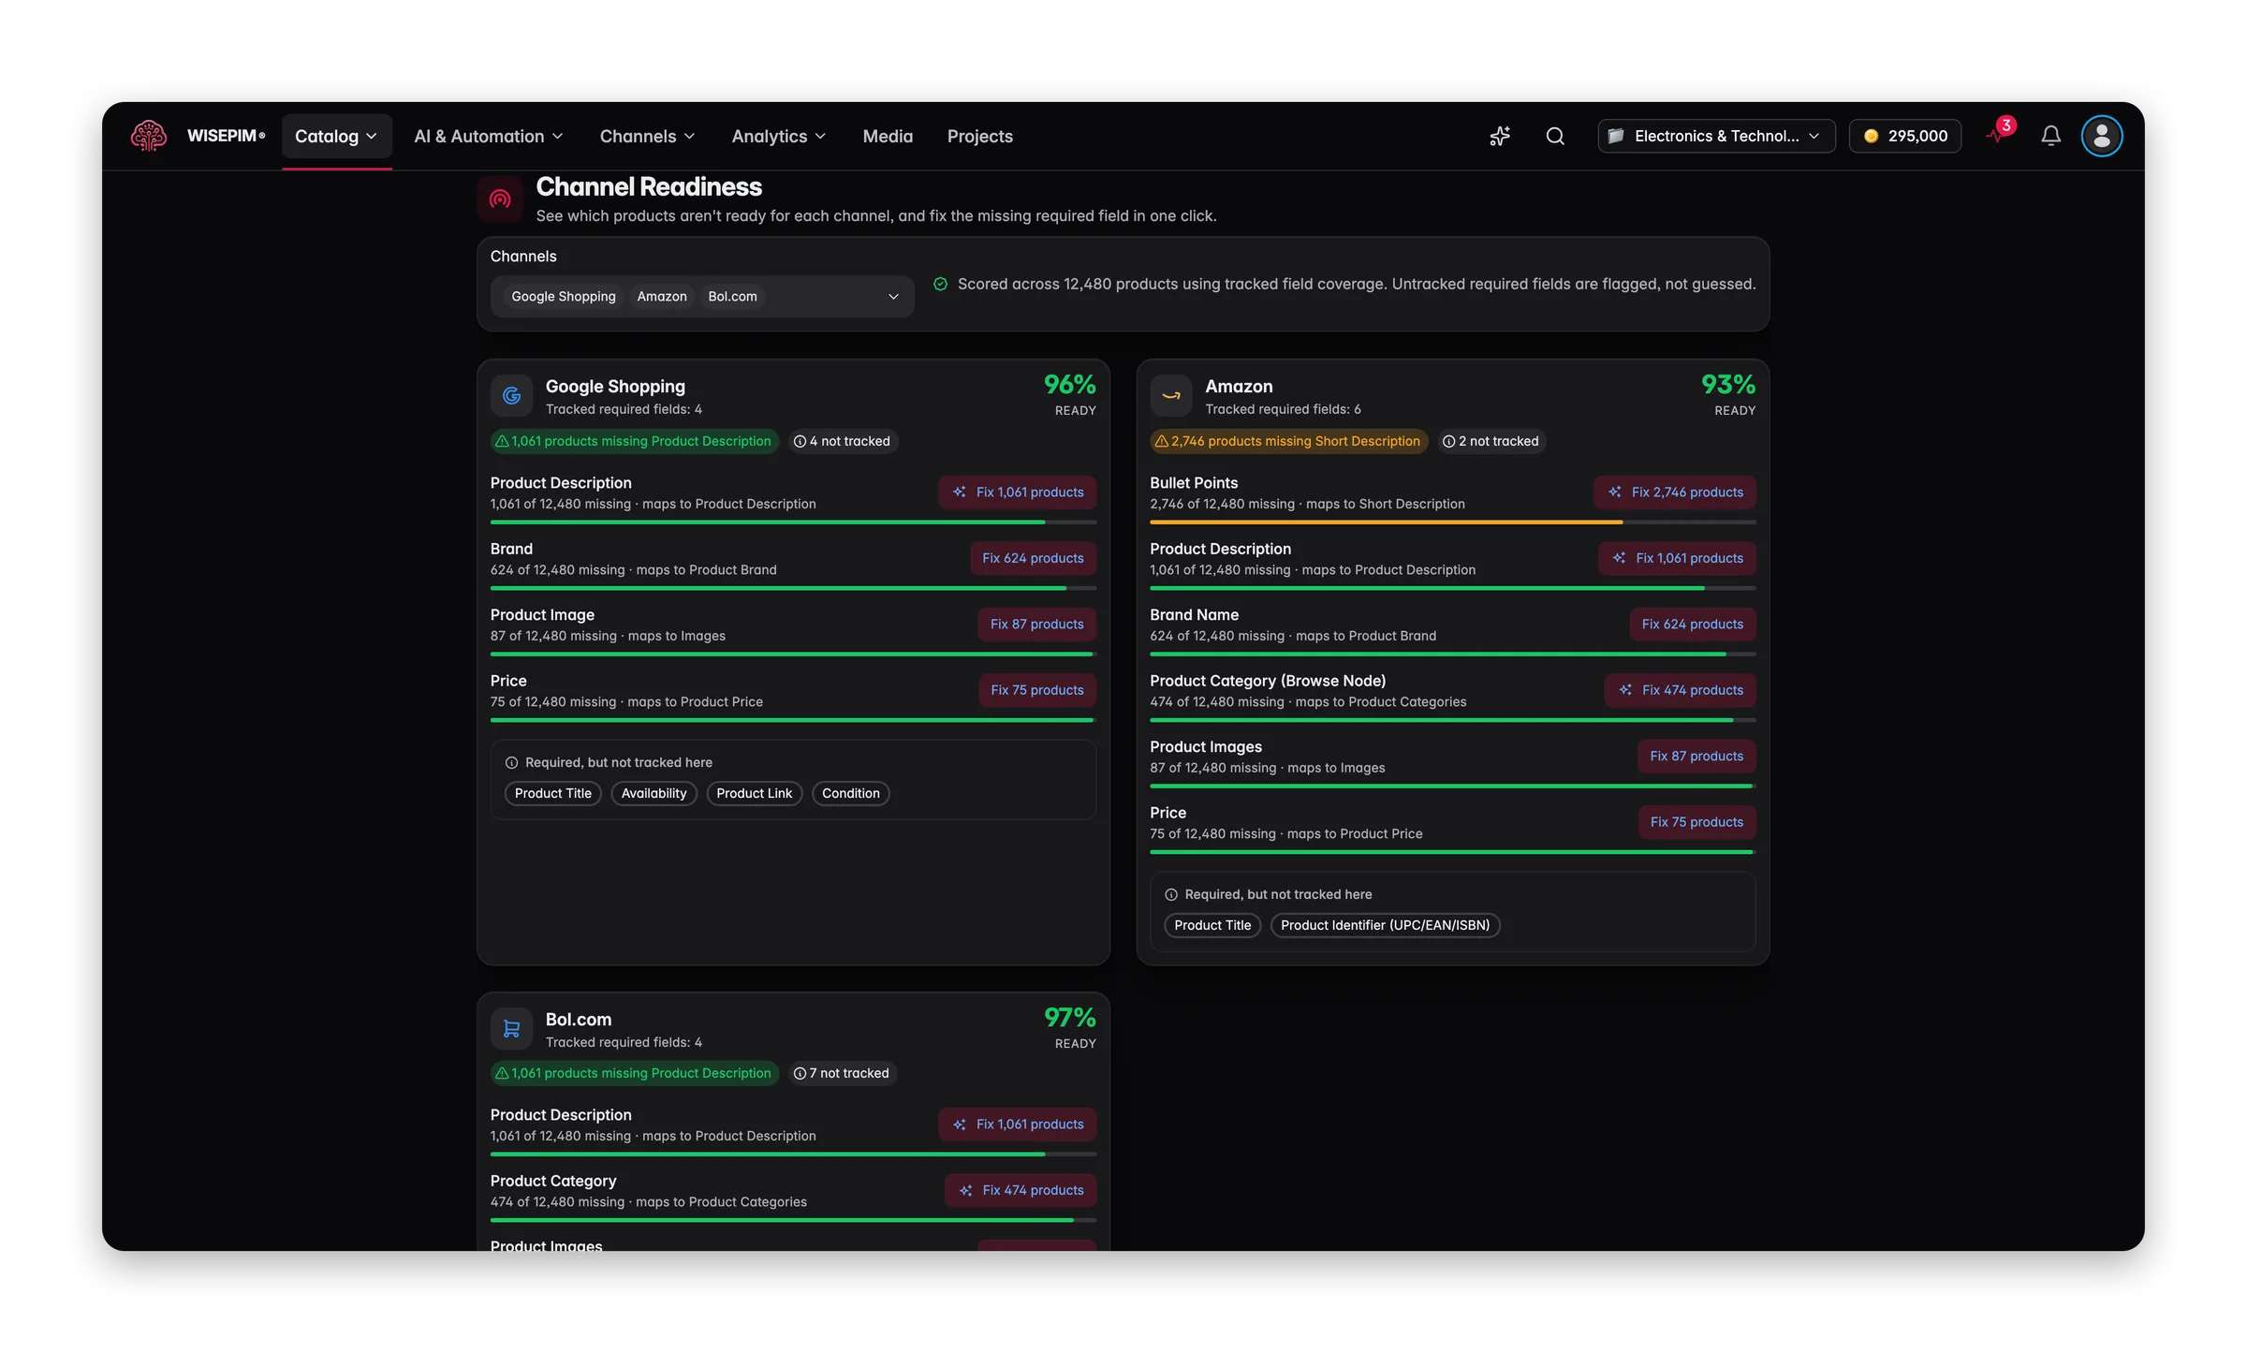Click Amazon 'Tracked required fields: 6' text

tap(1283, 409)
